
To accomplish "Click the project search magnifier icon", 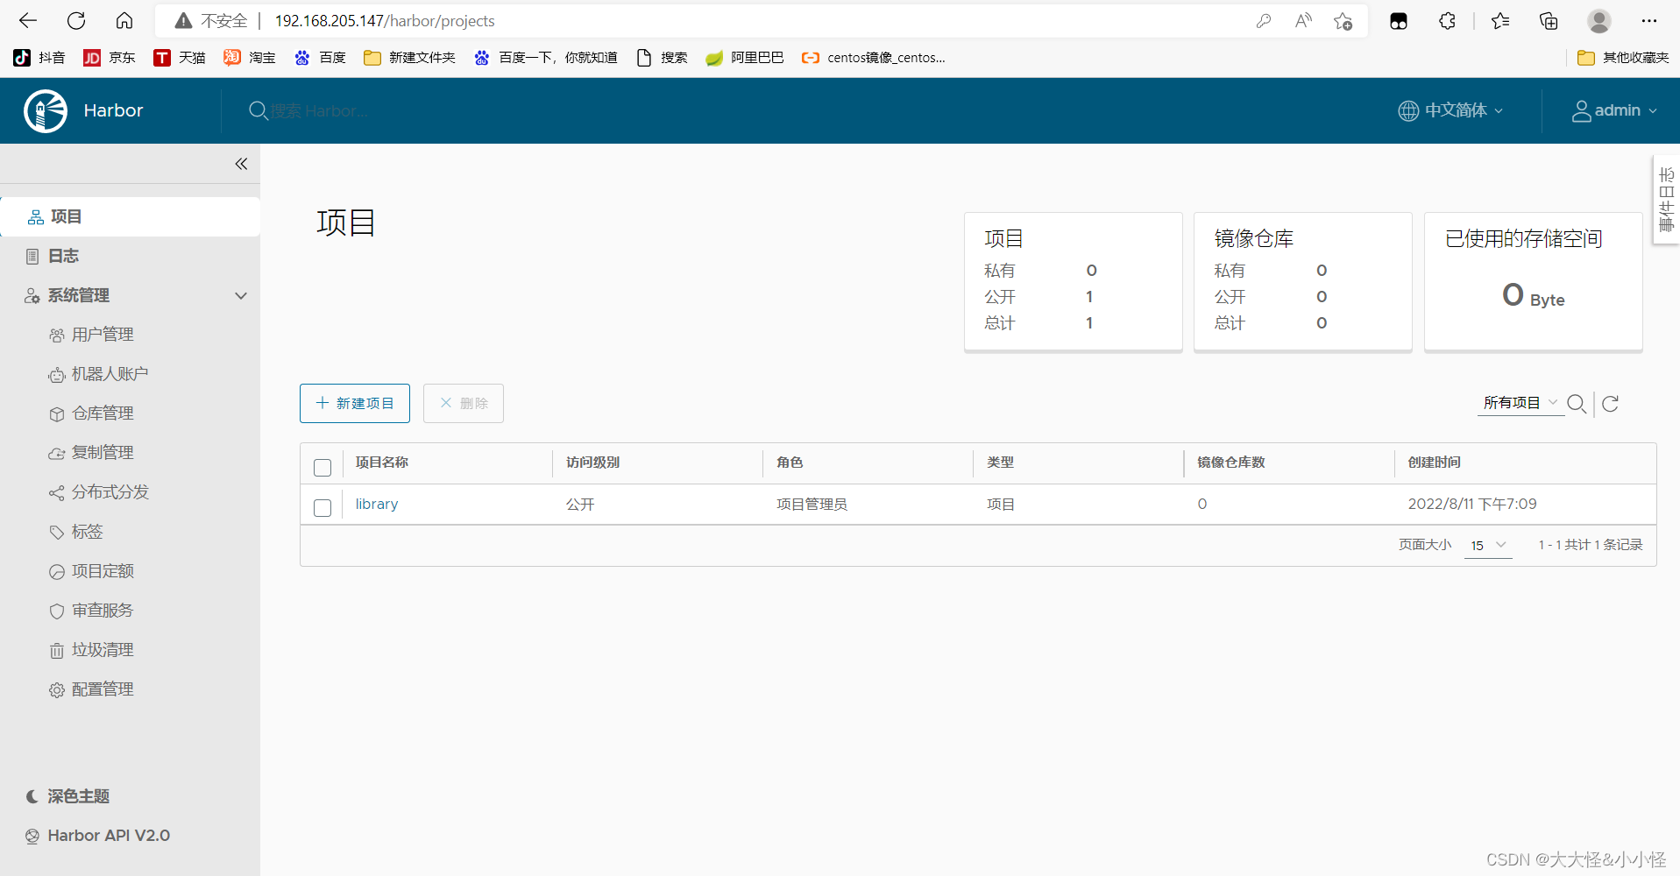I will 1577,404.
